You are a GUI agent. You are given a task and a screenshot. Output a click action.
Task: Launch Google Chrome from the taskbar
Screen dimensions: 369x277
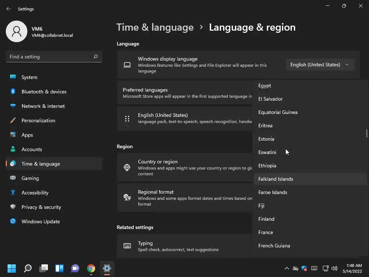click(x=91, y=268)
